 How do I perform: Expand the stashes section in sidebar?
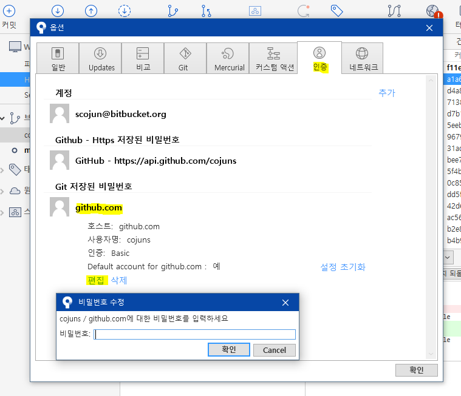(2, 212)
